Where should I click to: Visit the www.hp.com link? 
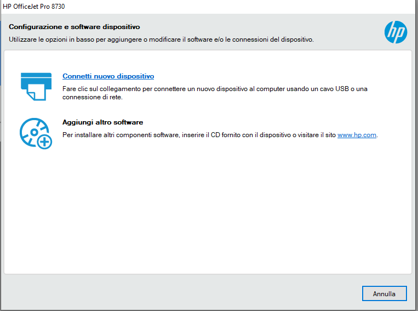click(x=357, y=135)
